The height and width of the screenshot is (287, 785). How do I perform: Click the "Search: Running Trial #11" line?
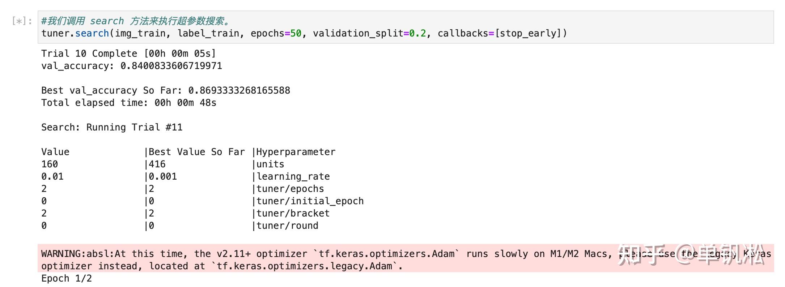click(112, 127)
